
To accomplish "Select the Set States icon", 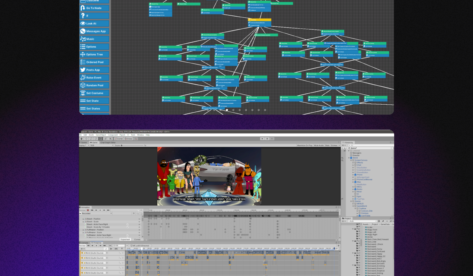I will [83, 108].
